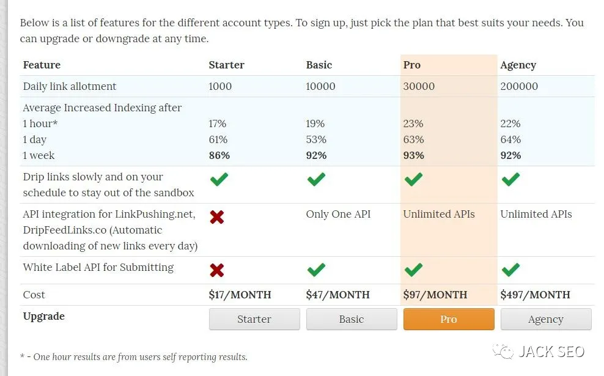Click the Starter column header
This screenshot has height=376, width=604.
pyautogui.click(x=226, y=65)
